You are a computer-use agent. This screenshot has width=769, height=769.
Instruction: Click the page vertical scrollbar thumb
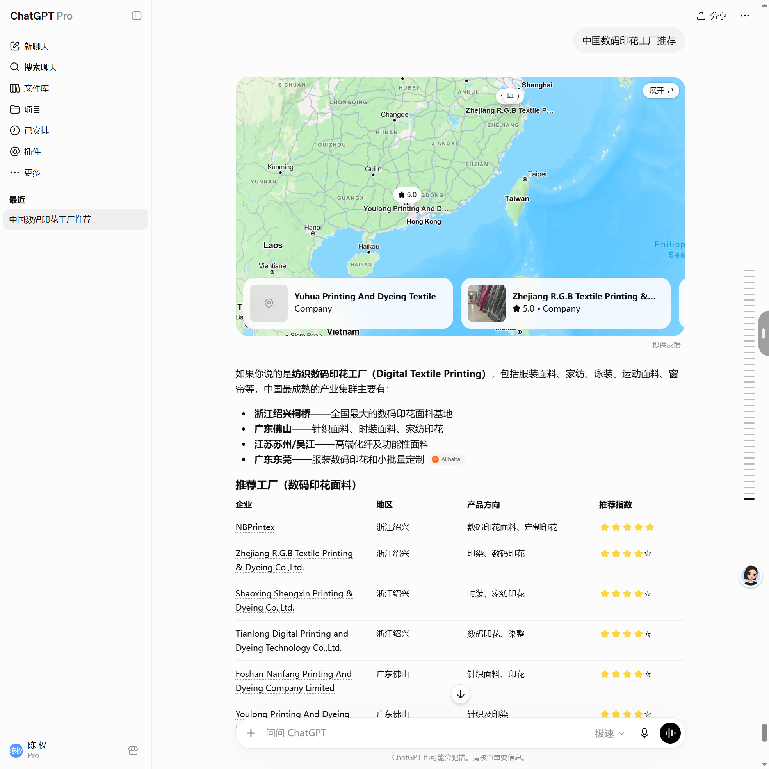tap(764, 733)
